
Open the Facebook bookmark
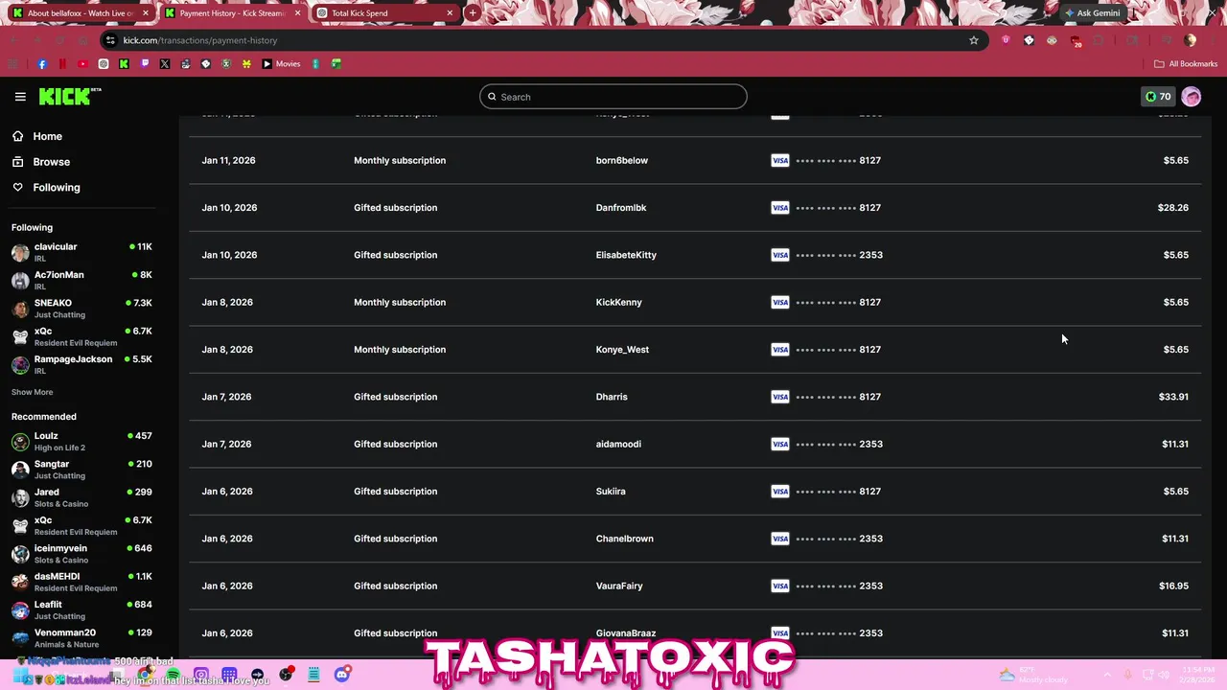42,64
